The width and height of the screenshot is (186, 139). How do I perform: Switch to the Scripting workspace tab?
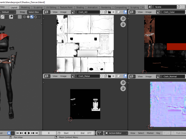point(134,7)
